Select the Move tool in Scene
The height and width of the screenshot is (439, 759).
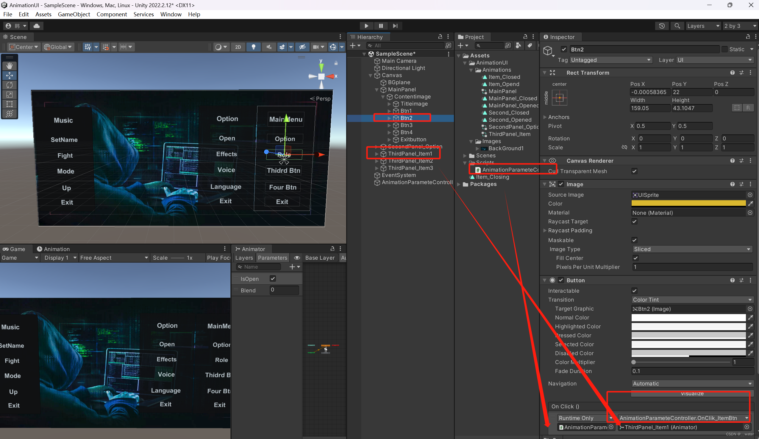[10, 75]
